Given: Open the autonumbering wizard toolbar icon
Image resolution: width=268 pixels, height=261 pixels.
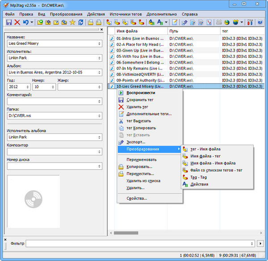Looking at the screenshot, I should tap(209, 22).
